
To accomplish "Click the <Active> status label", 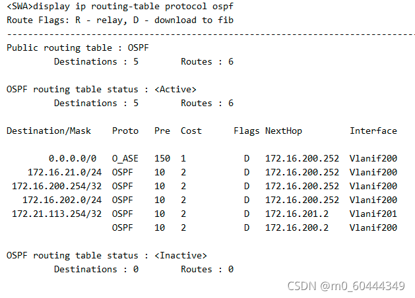I will coord(176,90).
